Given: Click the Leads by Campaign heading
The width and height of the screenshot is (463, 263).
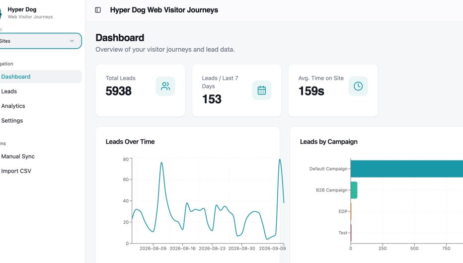Looking at the screenshot, I should [329, 142].
